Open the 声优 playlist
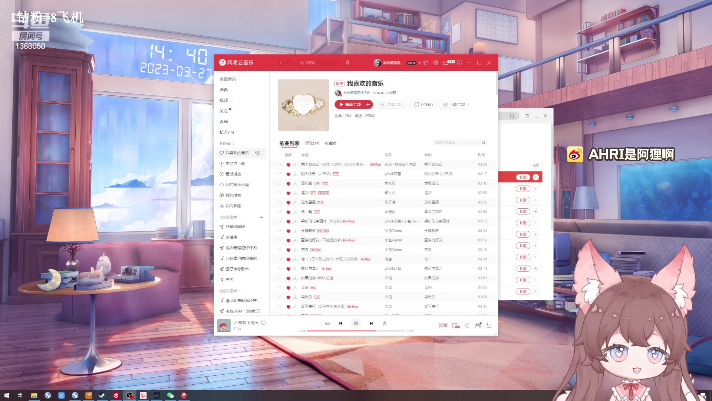This screenshot has height=401, width=712. coord(229,280)
